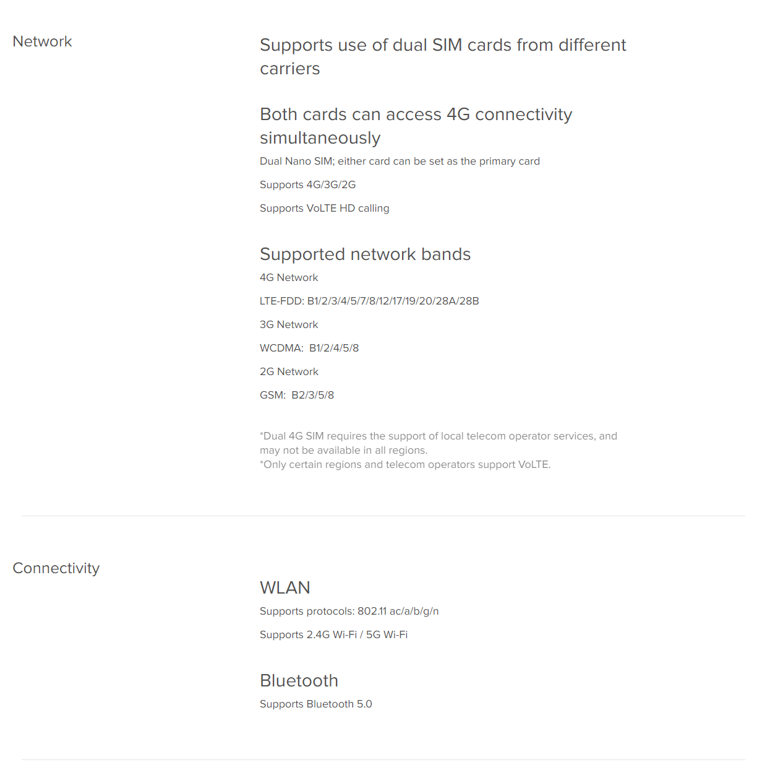Click the 3G Network label
Viewport: 770px width, 770px height.
coord(289,325)
